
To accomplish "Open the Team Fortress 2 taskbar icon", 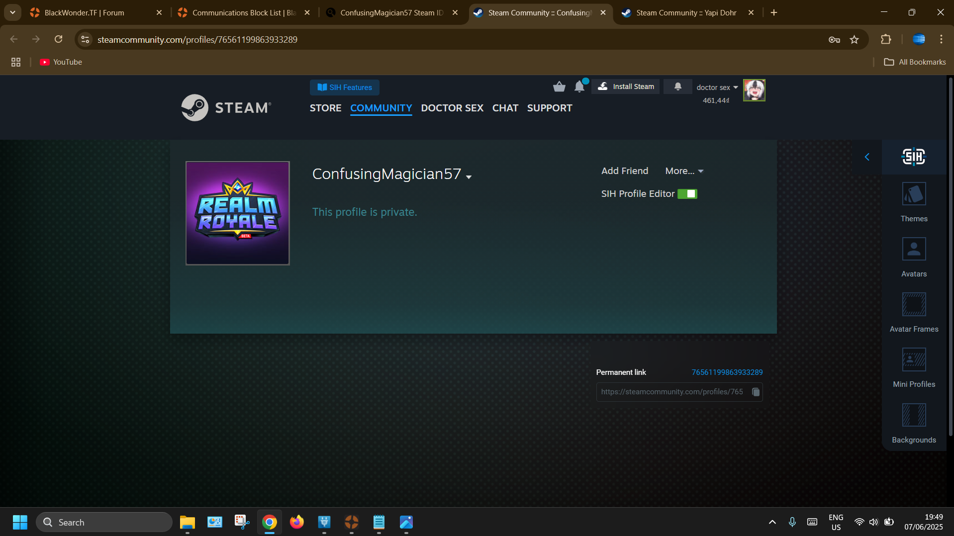I will coord(352,522).
